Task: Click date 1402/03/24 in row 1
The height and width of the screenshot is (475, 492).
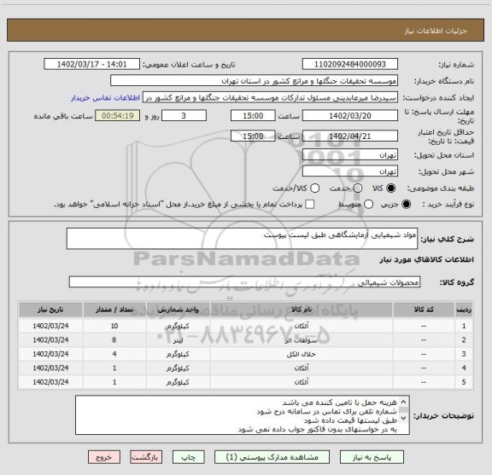Action: click(50, 326)
